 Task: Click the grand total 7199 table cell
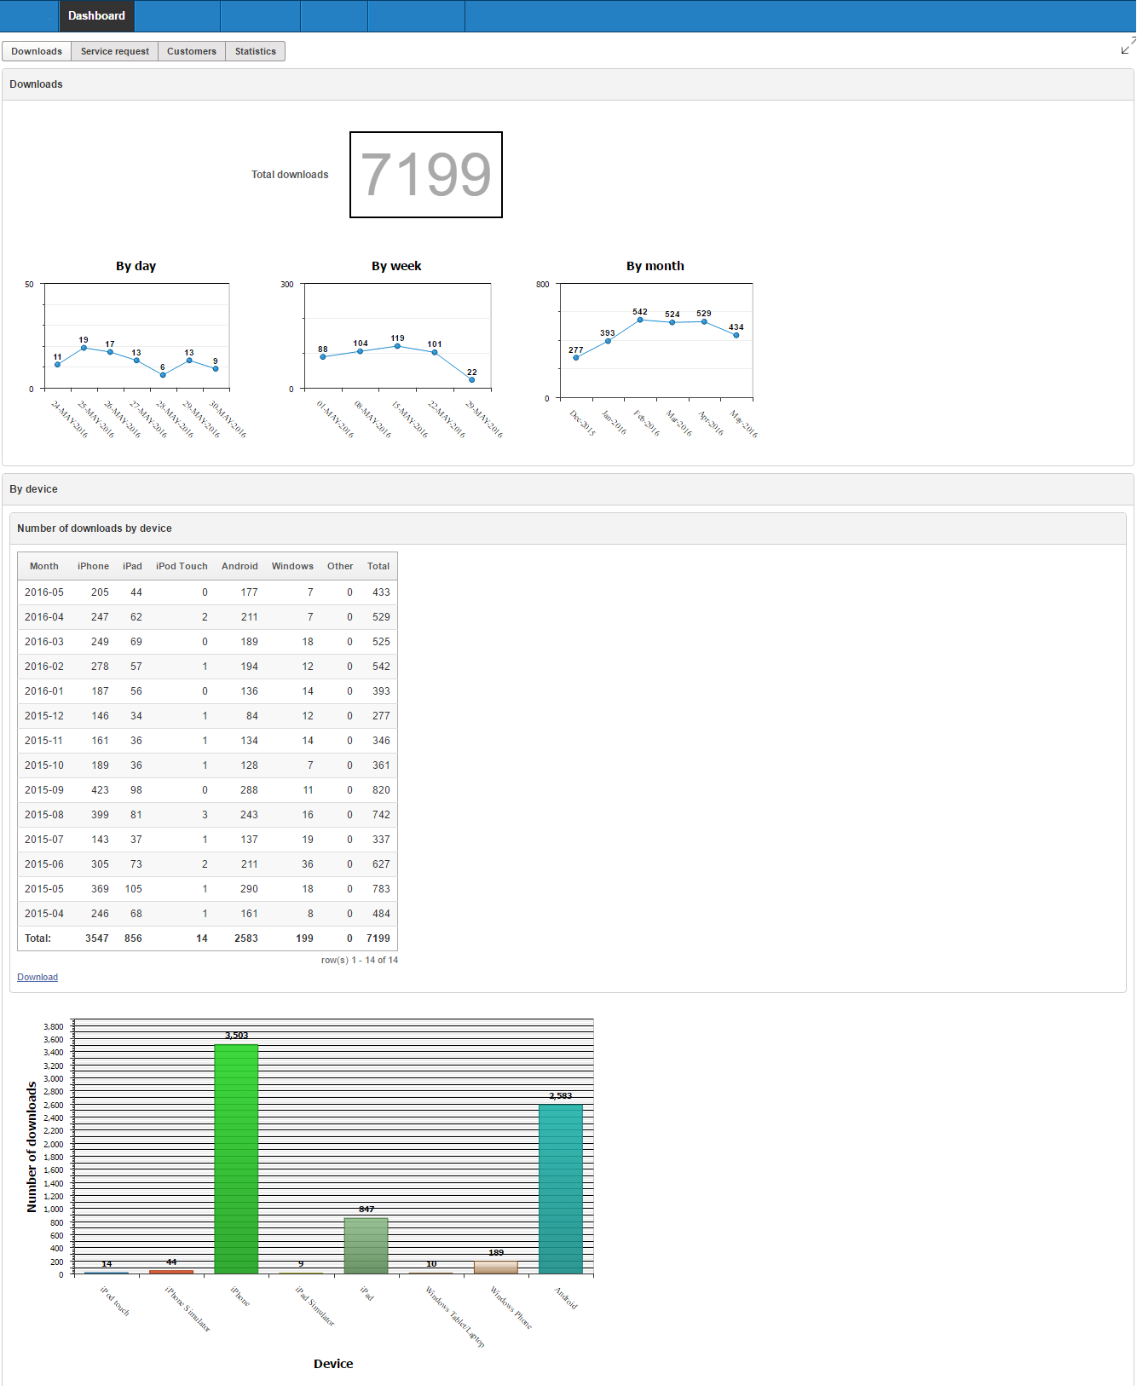[x=378, y=938]
